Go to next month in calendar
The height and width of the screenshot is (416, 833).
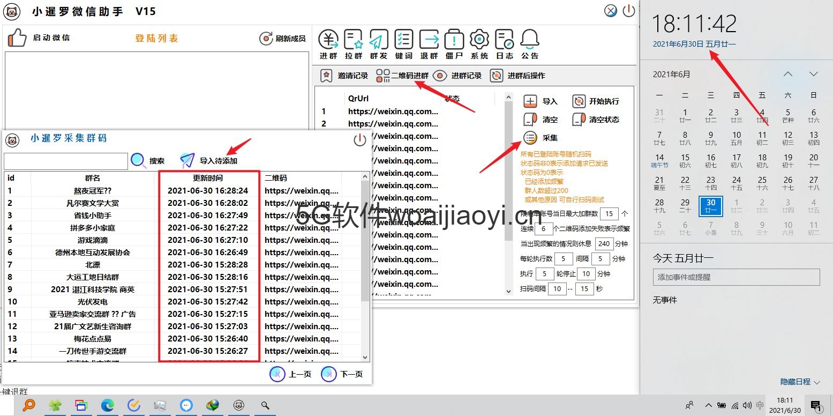(x=813, y=74)
